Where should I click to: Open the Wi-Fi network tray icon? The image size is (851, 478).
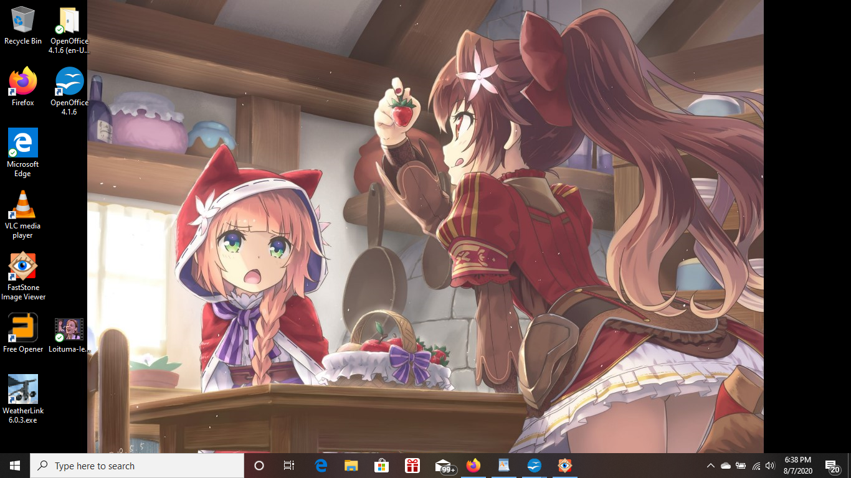(x=756, y=466)
